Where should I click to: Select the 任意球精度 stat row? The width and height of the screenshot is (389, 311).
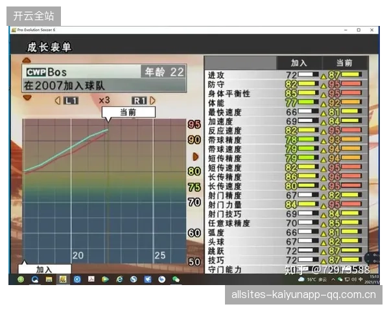[x=286, y=223]
